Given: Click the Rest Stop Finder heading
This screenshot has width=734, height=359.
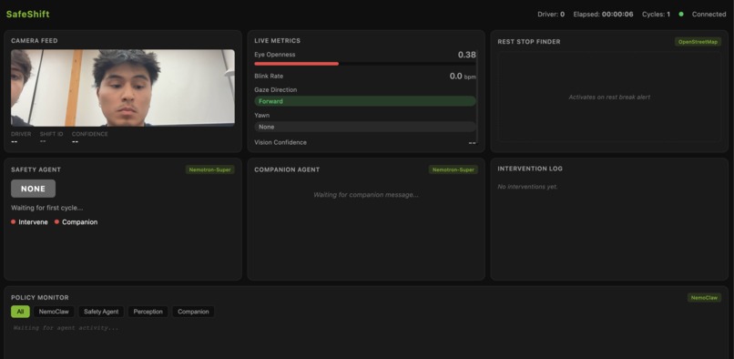Looking at the screenshot, I should 529,42.
